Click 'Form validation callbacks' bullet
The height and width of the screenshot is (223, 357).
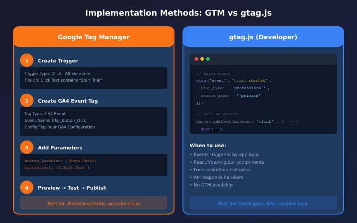[x=220, y=169]
